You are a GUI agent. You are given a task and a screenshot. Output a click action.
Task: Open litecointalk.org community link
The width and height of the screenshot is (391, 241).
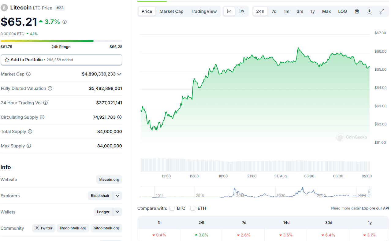coord(73,228)
